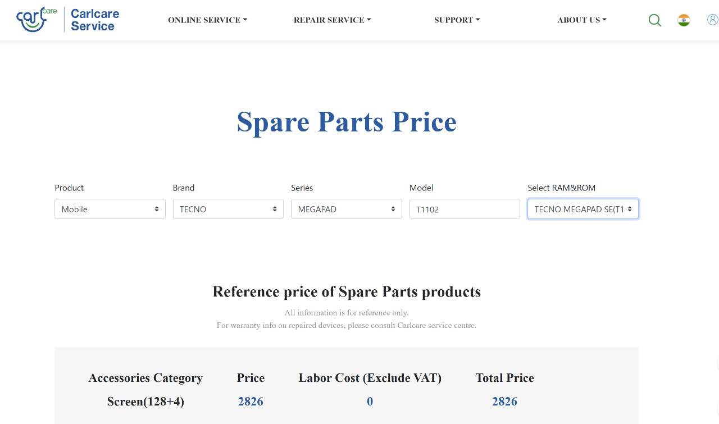Expand the Online Service menu
Viewport: 719px width, 424px height.
tap(207, 20)
